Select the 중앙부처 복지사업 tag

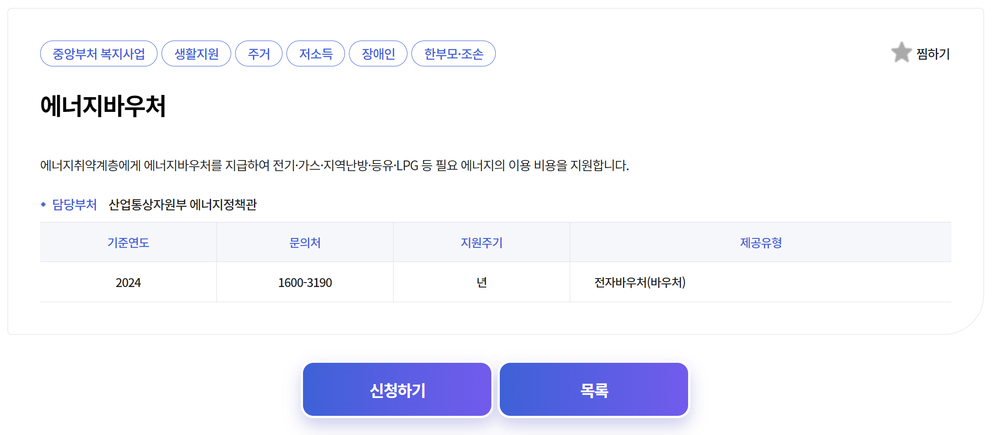click(x=98, y=53)
